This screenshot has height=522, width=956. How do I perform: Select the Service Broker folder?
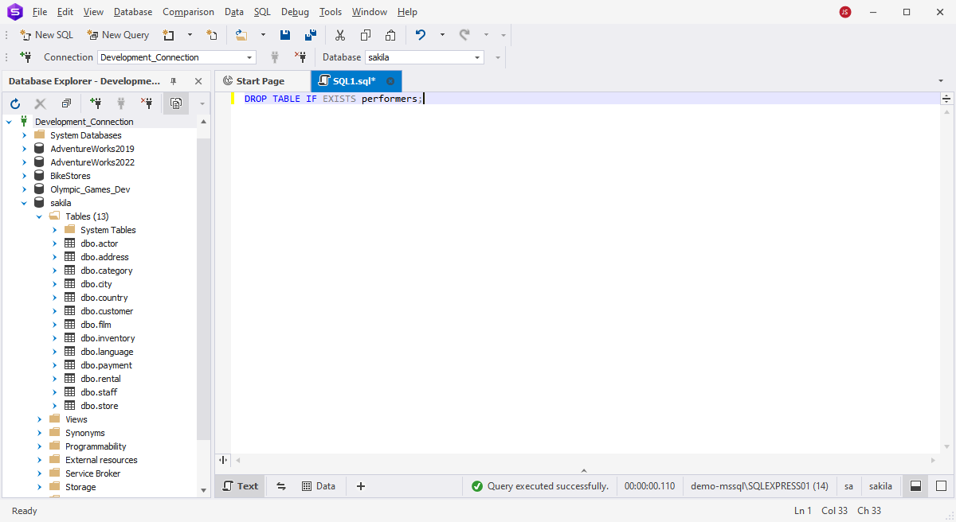(x=92, y=473)
